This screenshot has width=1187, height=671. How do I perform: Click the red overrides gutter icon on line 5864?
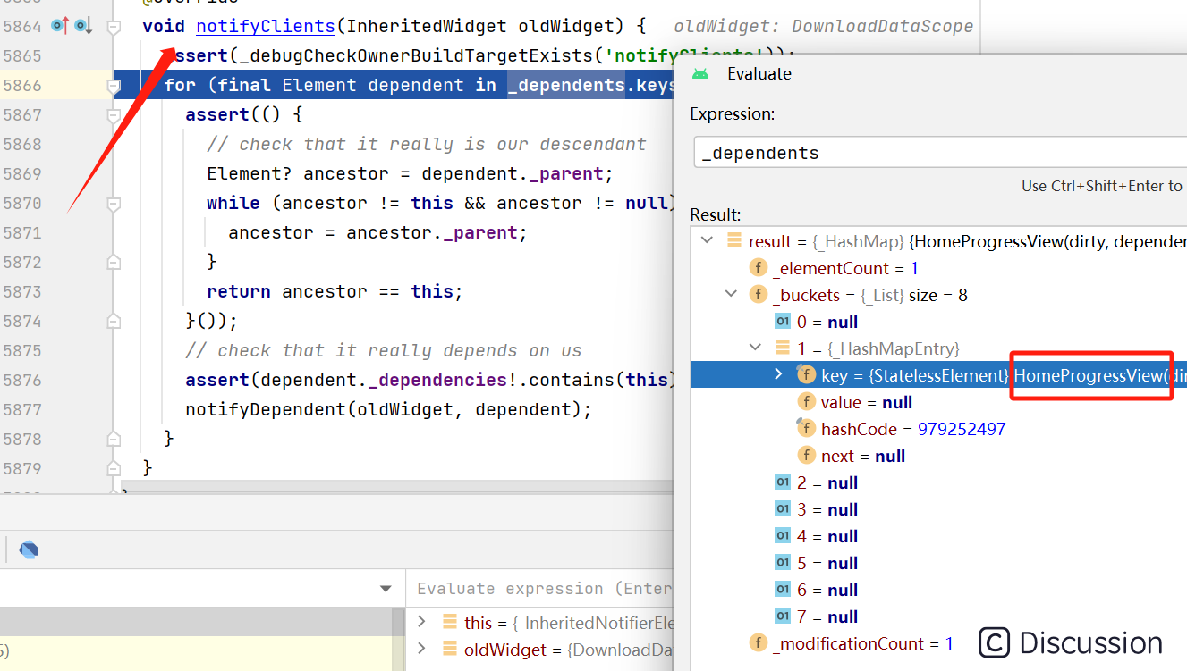tap(60, 26)
